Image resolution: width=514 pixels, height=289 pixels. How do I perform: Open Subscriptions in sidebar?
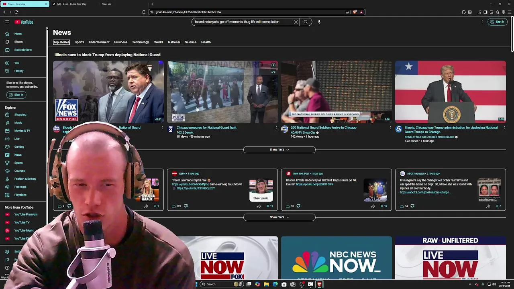point(23,50)
